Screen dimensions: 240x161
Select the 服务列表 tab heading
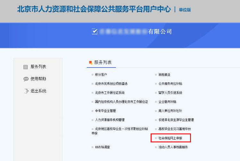pos(103,63)
